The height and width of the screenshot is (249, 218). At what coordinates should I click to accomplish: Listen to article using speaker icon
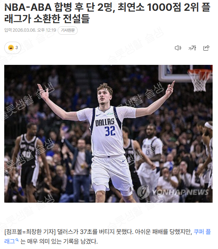click(x=178, y=48)
